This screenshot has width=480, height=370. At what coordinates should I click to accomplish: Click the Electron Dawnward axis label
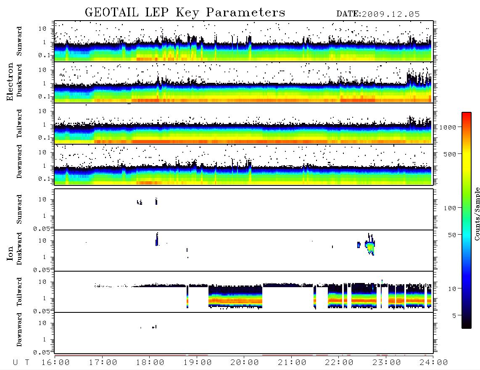coord(19,161)
